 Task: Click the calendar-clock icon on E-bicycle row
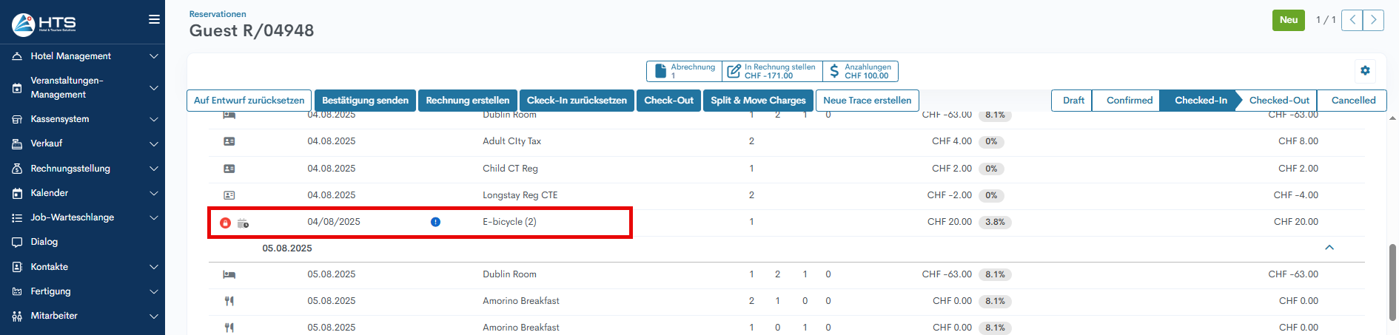click(243, 223)
